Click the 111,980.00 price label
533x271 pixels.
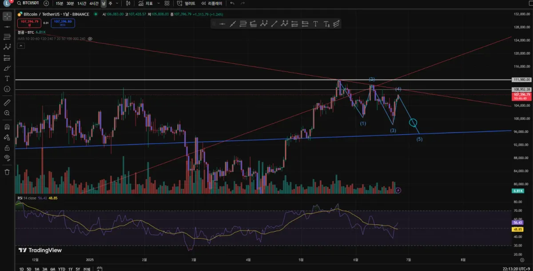[522, 80]
